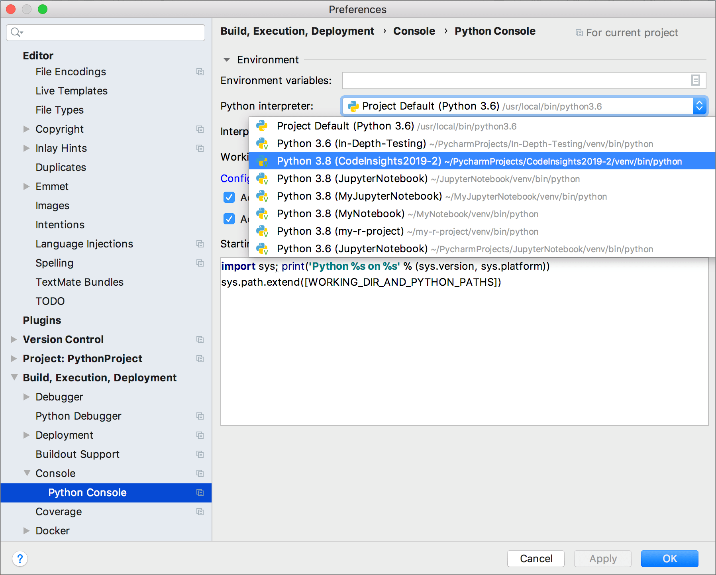Viewport: 716px width, 575px height.
Task: Uncheck the lower blue checkbox
Action: coord(229,219)
